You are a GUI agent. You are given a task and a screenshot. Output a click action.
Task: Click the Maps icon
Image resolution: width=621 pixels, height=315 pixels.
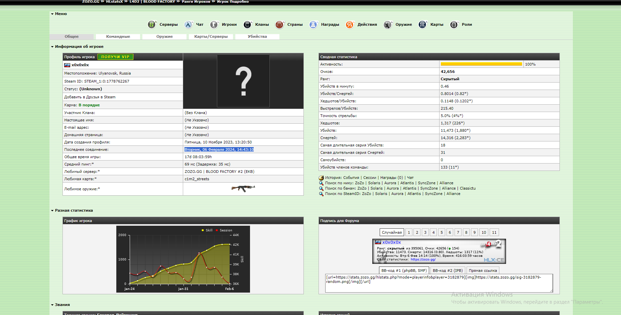click(x=422, y=24)
